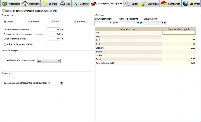Open the Mode de transport en commun dropdown
Screen dimensions: 201x122
[x=49, y=61]
